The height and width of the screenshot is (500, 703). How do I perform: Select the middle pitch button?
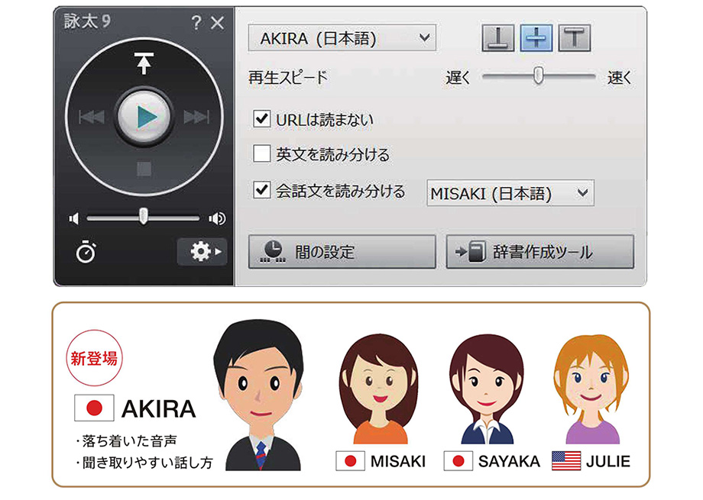[536, 37]
